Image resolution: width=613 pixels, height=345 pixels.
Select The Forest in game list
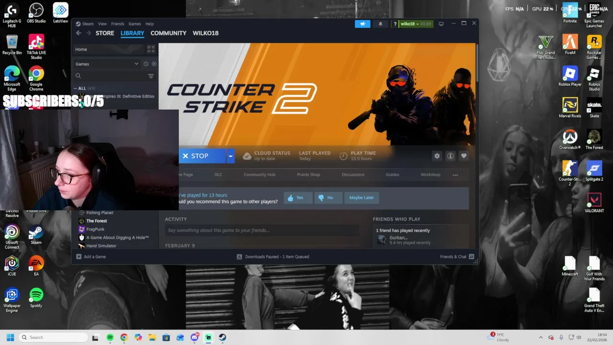96,221
